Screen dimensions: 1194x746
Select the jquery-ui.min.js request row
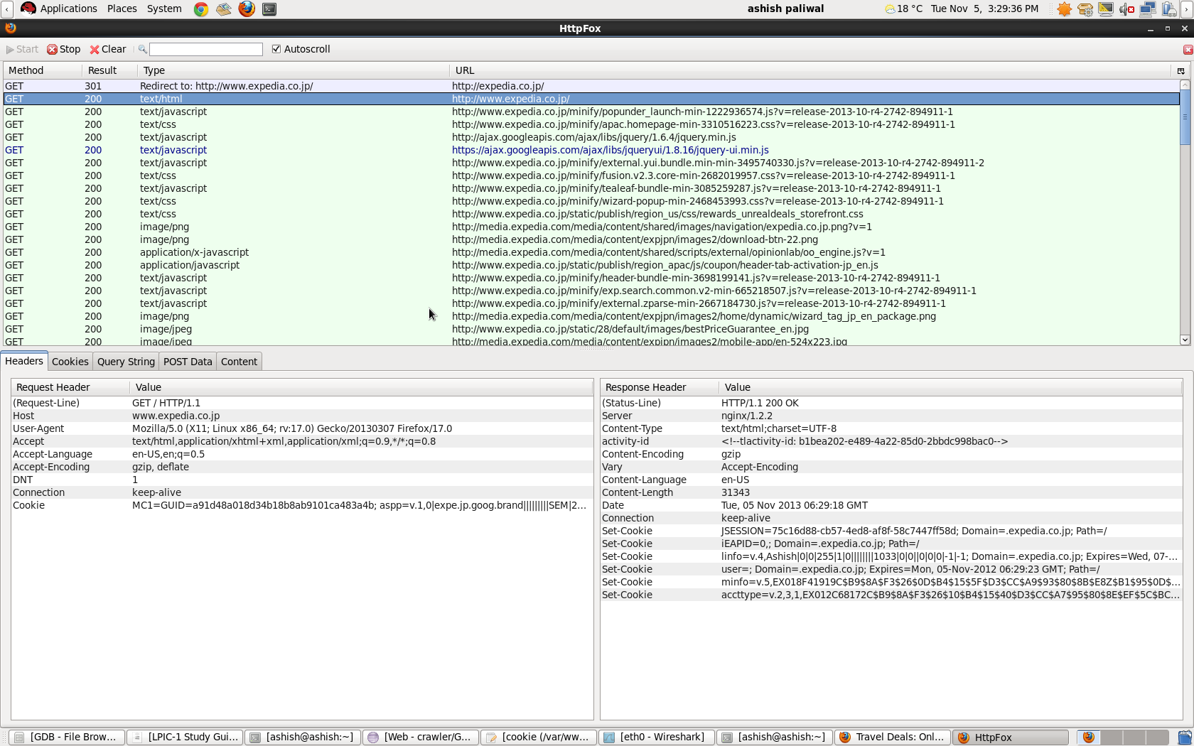click(x=591, y=150)
